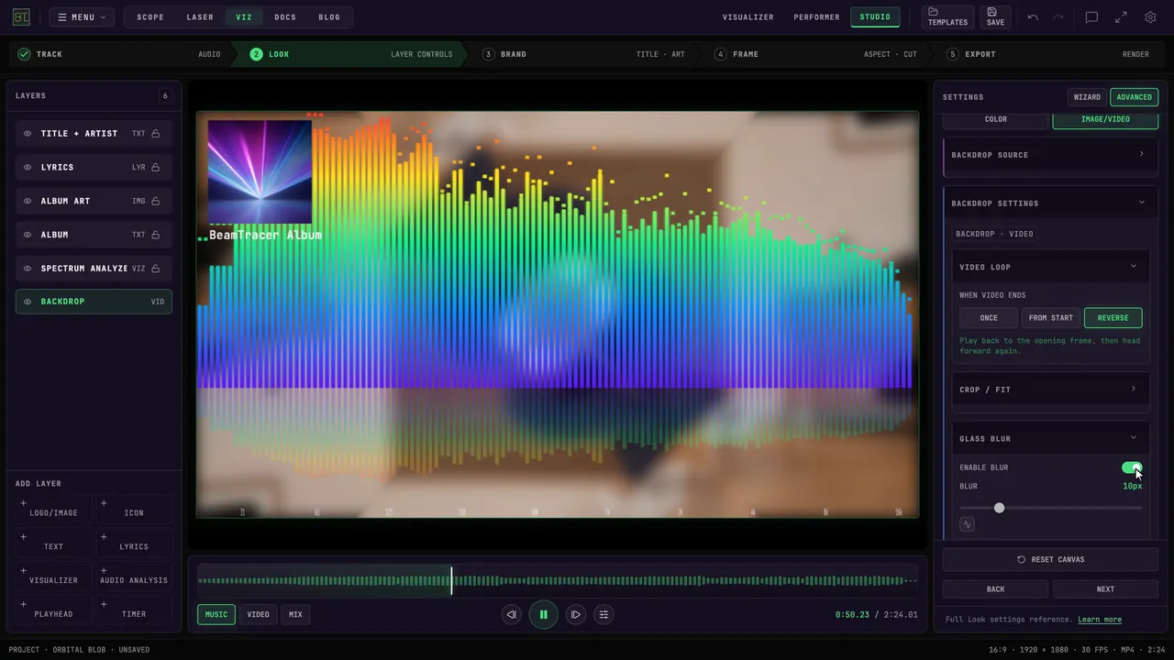Image resolution: width=1174 pixels, height=660 pixels.
Task: Add a Logo/Image layer
Action: [x=53, y=508]
